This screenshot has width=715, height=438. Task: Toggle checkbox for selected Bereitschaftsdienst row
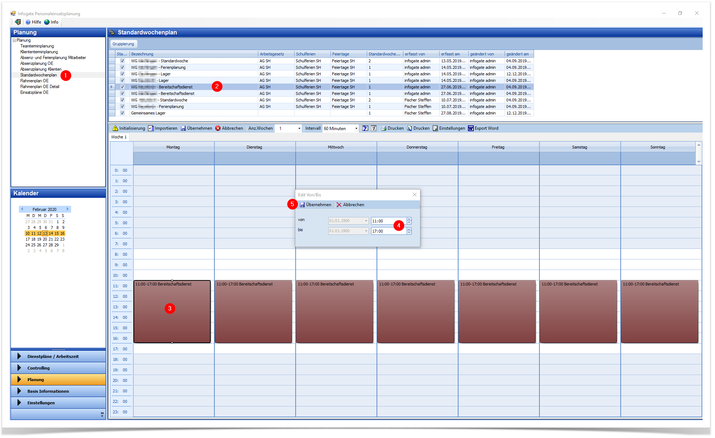pos(123,87)
